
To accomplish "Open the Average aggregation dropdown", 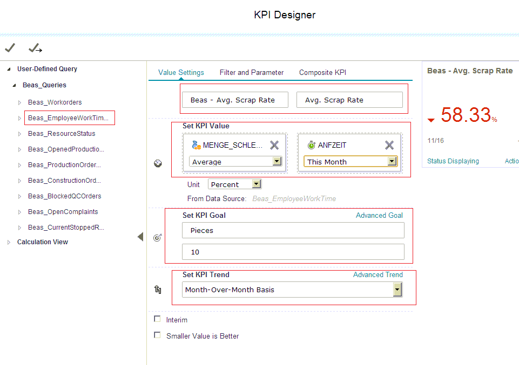I will (277, 161).
